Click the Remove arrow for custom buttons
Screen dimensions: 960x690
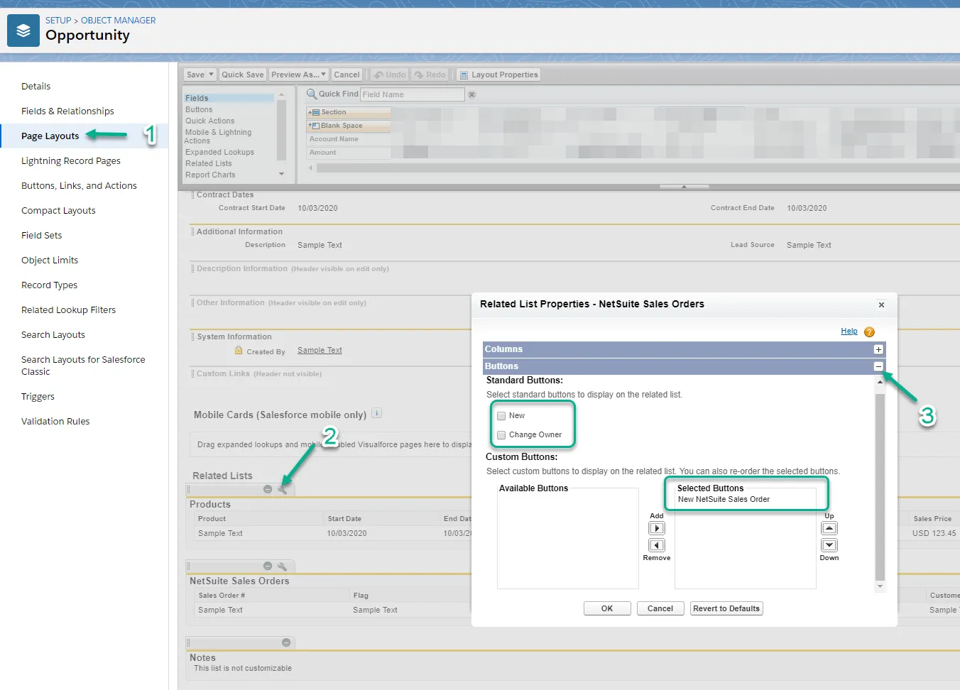(657, 545)
